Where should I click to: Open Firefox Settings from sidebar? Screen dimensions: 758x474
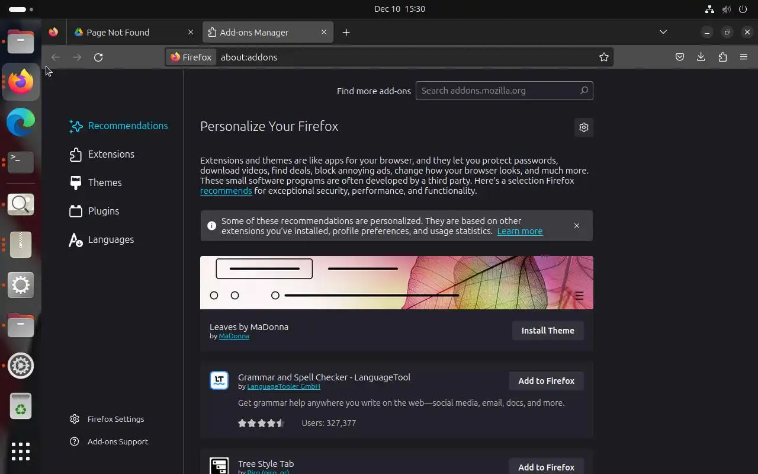click(x=107, y=419)
